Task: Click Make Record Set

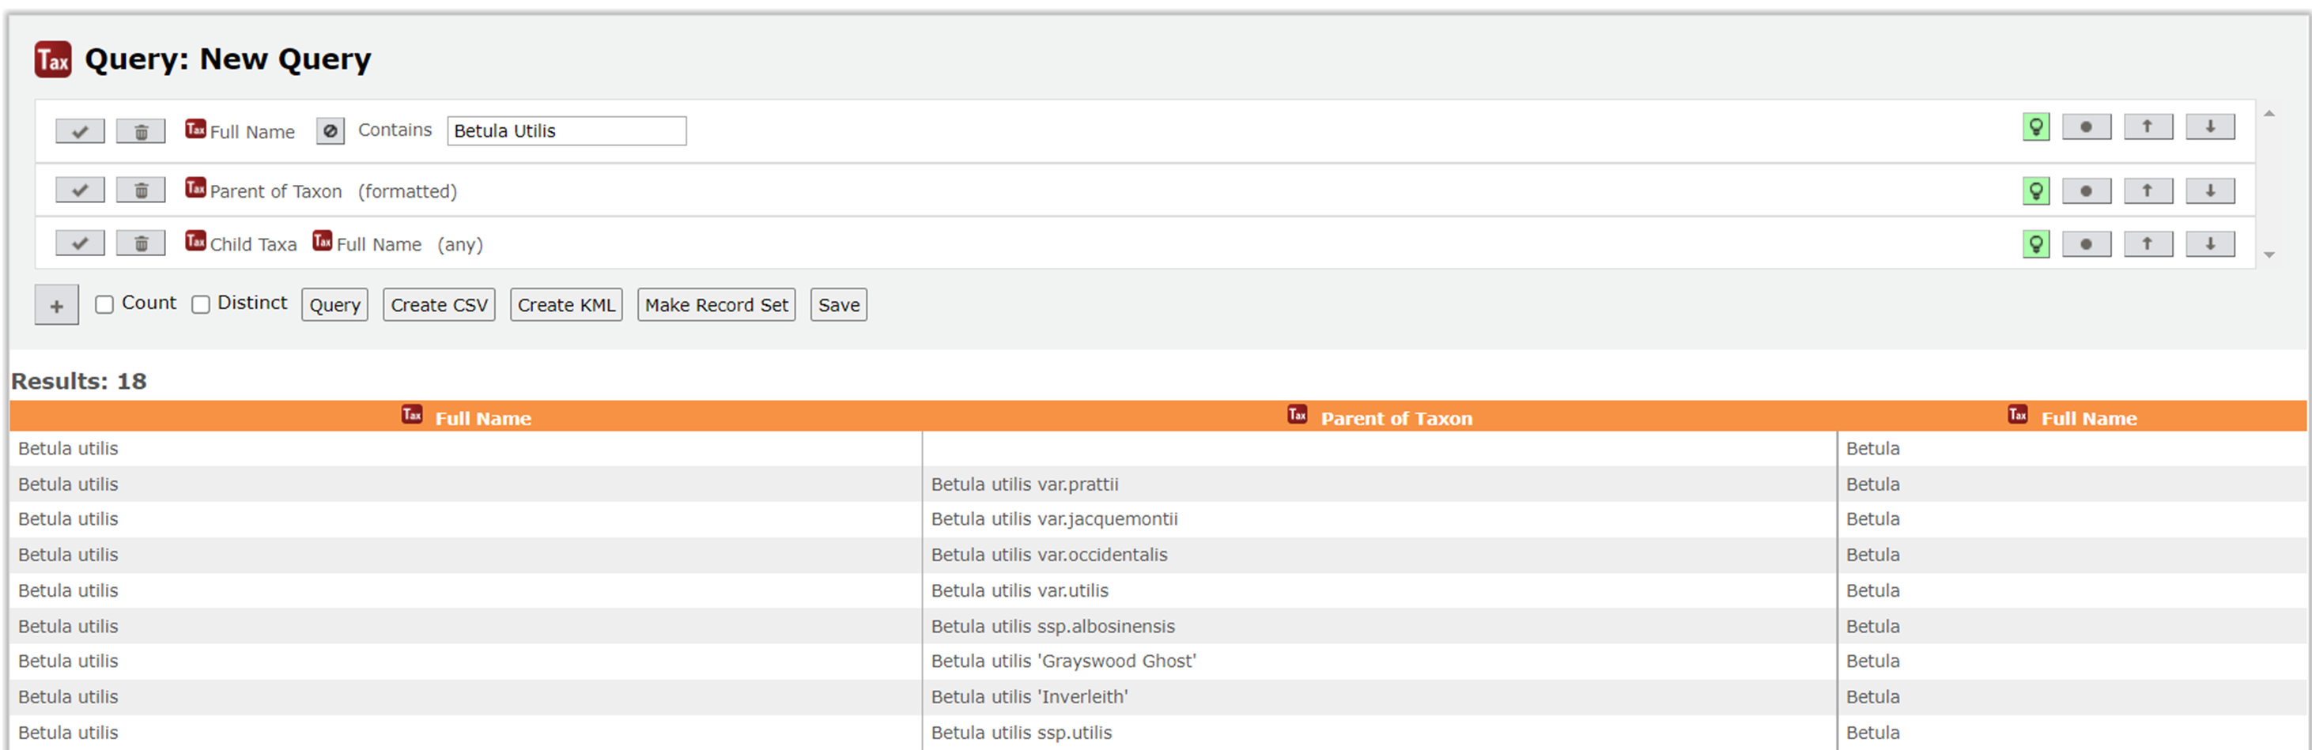Action: tap(716, 304)
